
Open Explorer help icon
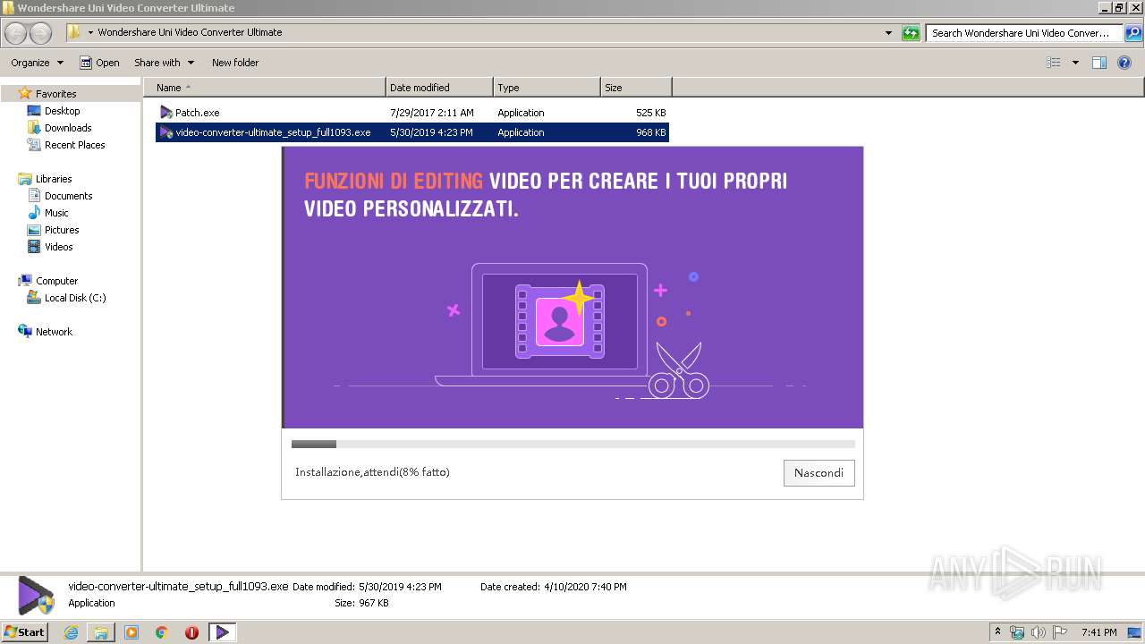click(1126, 63)
